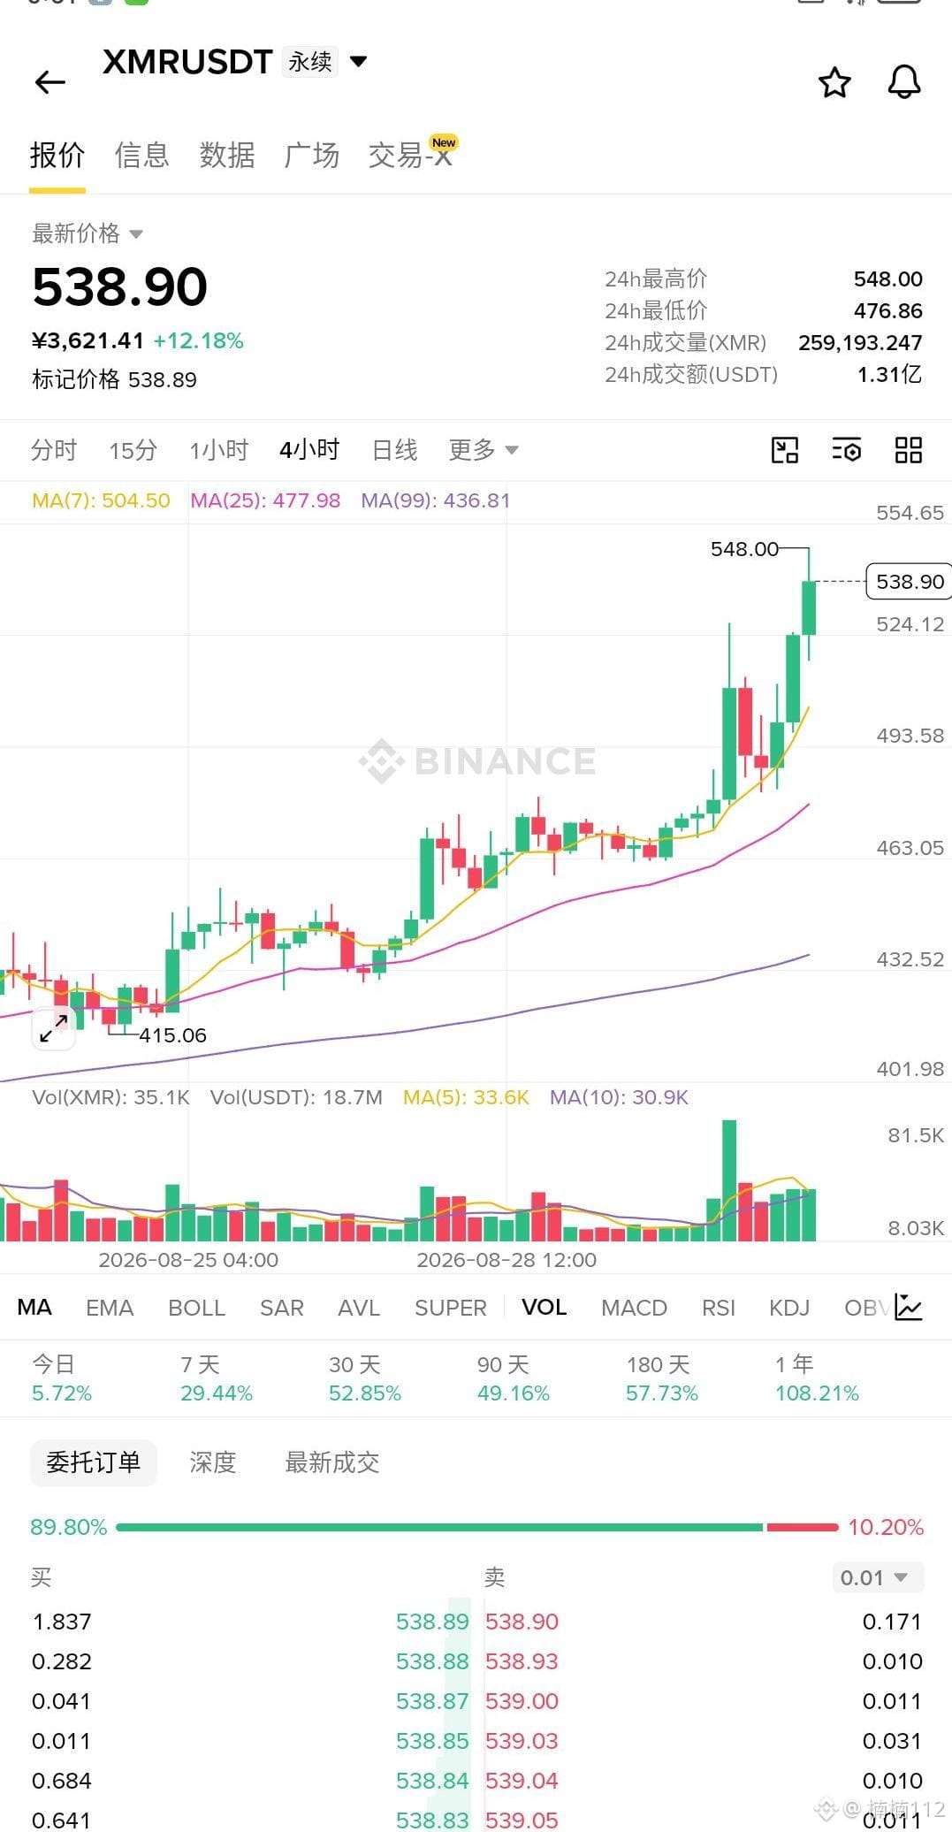Select bid price 538.88
The height and width of the screenshot is (1832, 952).
[432, 1661]
